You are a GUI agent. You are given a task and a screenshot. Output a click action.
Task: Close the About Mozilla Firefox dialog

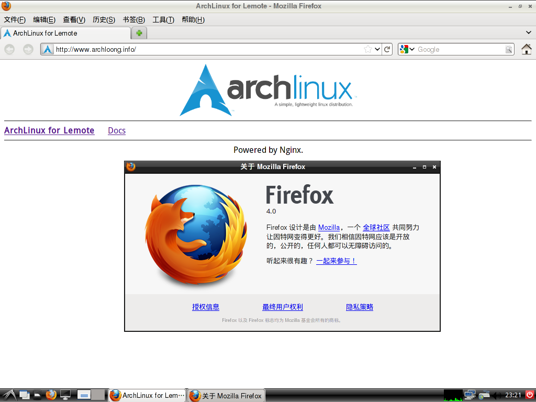pyautogui.click(x=434, y=167)
